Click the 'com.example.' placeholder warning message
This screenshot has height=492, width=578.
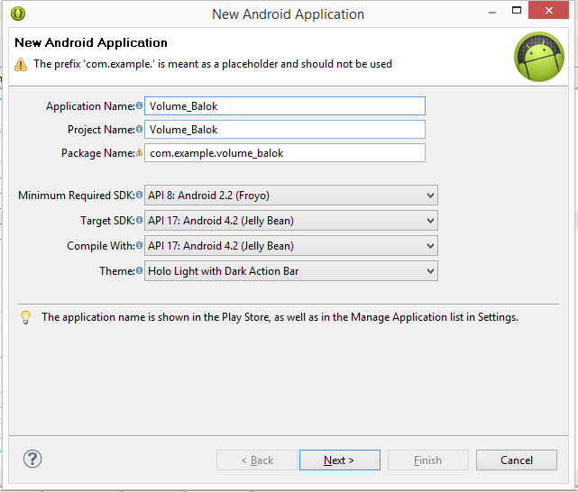(x=213, y=64)
